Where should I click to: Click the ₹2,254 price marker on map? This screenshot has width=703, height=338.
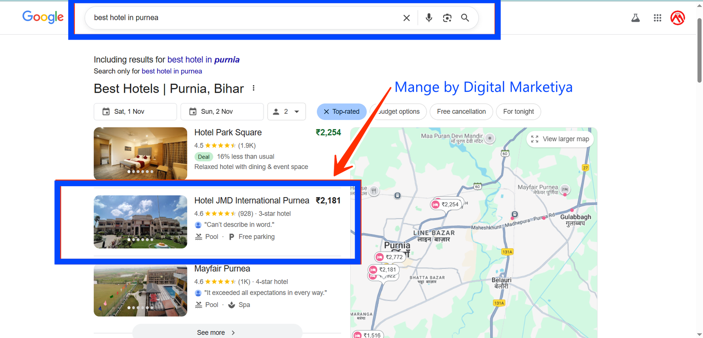[x=446, y=204]
